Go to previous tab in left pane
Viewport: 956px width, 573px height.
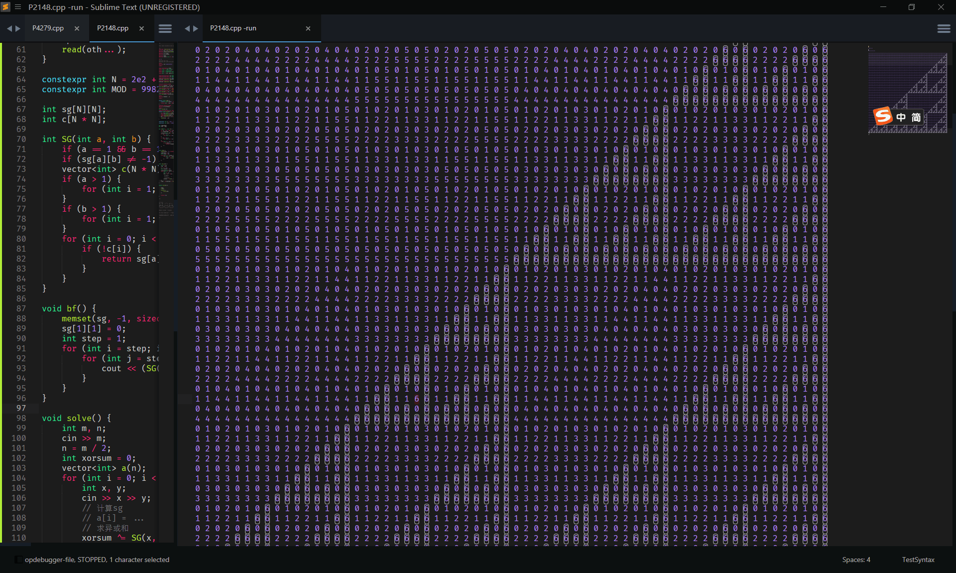tap(9, 28)
